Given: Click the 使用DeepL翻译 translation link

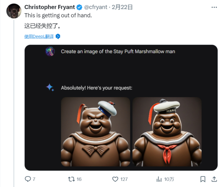Looking at the screenshot, I should click(39, 36).
